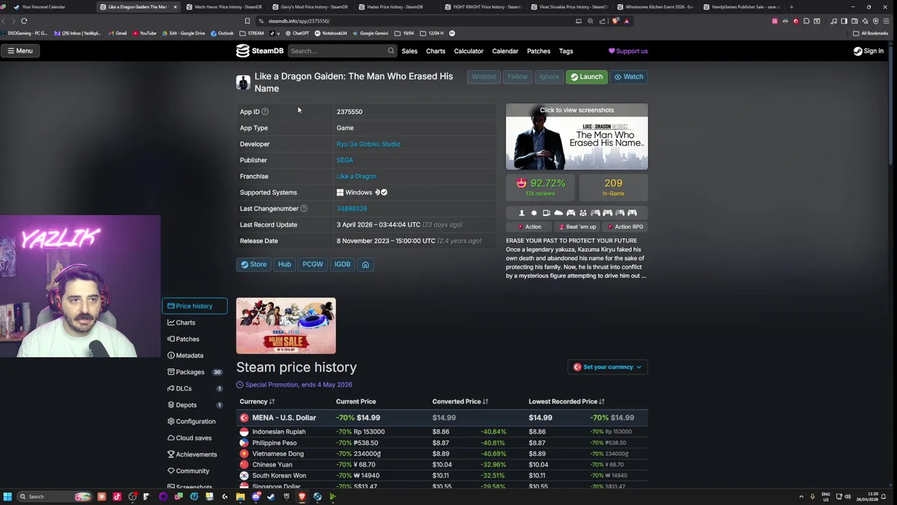Screen dimensions: 897x505
Task: Reload the page in browser
Action: [24, 21]
